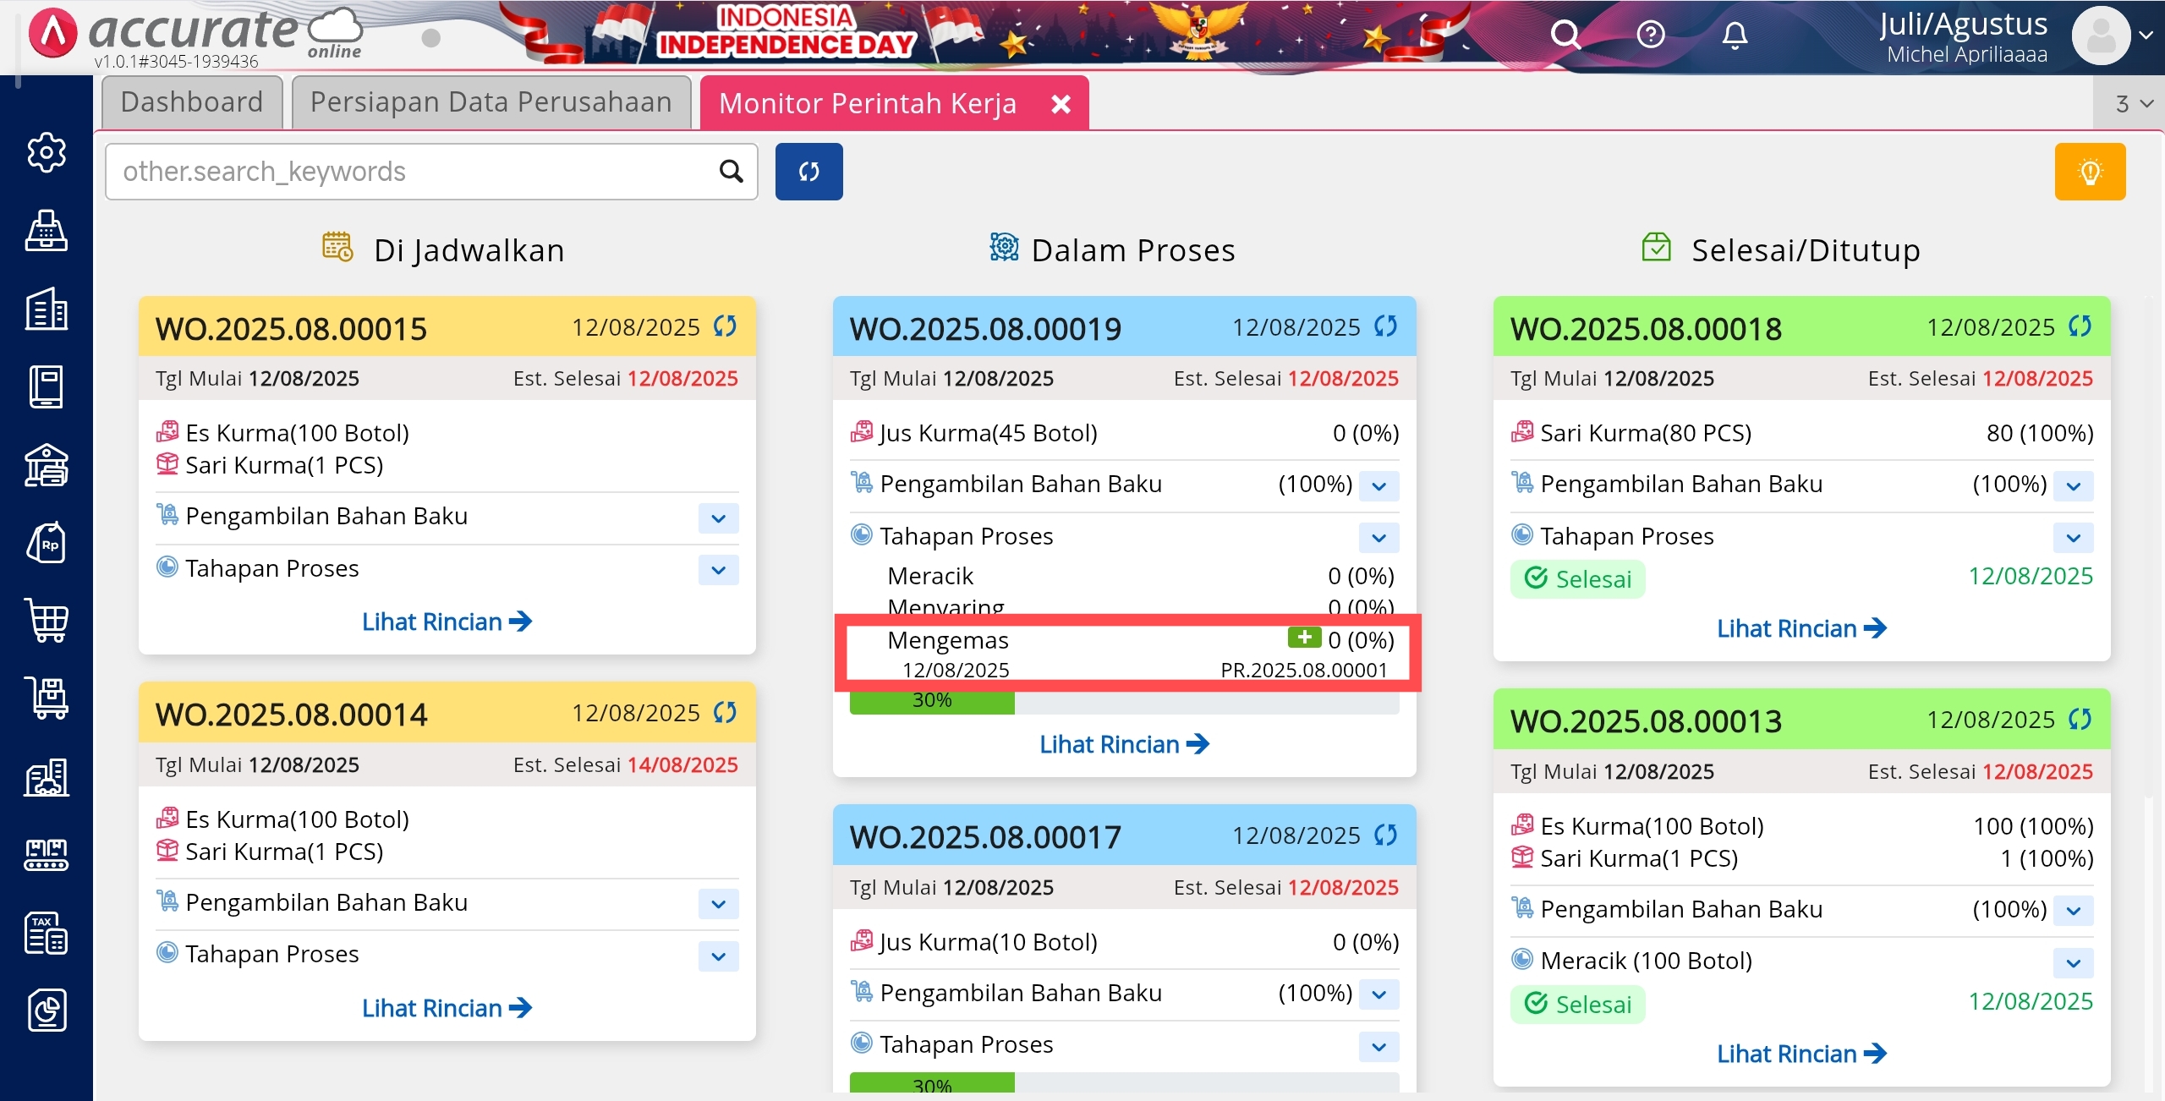This screenshot has height=1101, width=2165.
Task: Switch to Persiapan Data Perusahaan tab
Action: pos(491,102)
